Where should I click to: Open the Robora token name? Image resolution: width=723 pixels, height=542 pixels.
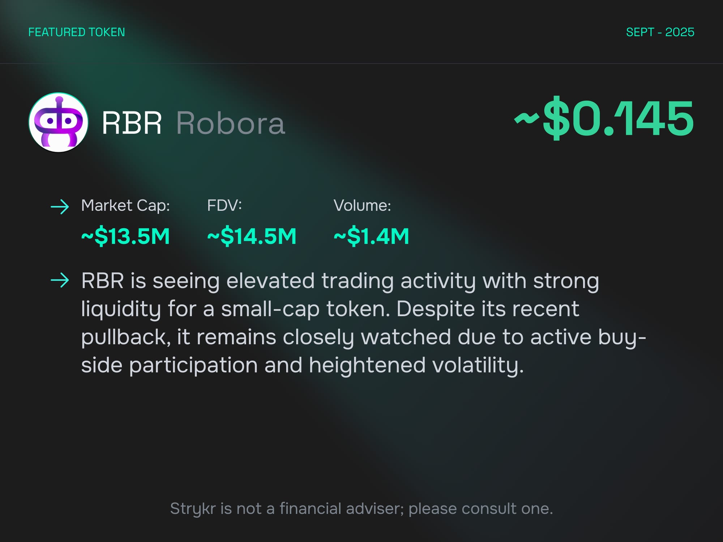pyautogui.click(x=231, y=123)
